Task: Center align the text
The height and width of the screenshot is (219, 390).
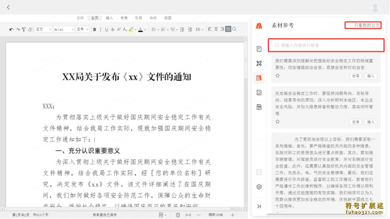Action: [x=216, y=29]
